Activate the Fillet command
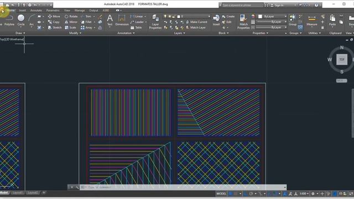The image size is (354, 199). 86,22
